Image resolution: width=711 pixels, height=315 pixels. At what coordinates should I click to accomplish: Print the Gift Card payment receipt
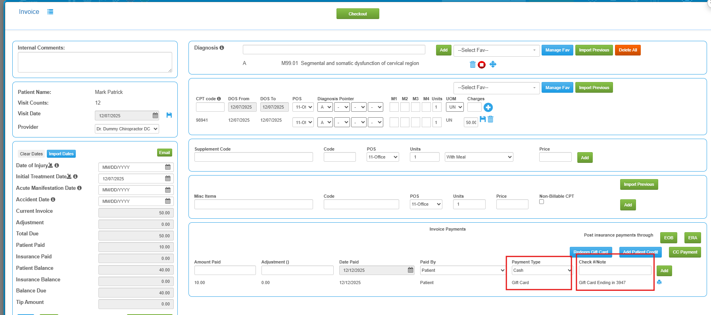(x=659, y=282)
